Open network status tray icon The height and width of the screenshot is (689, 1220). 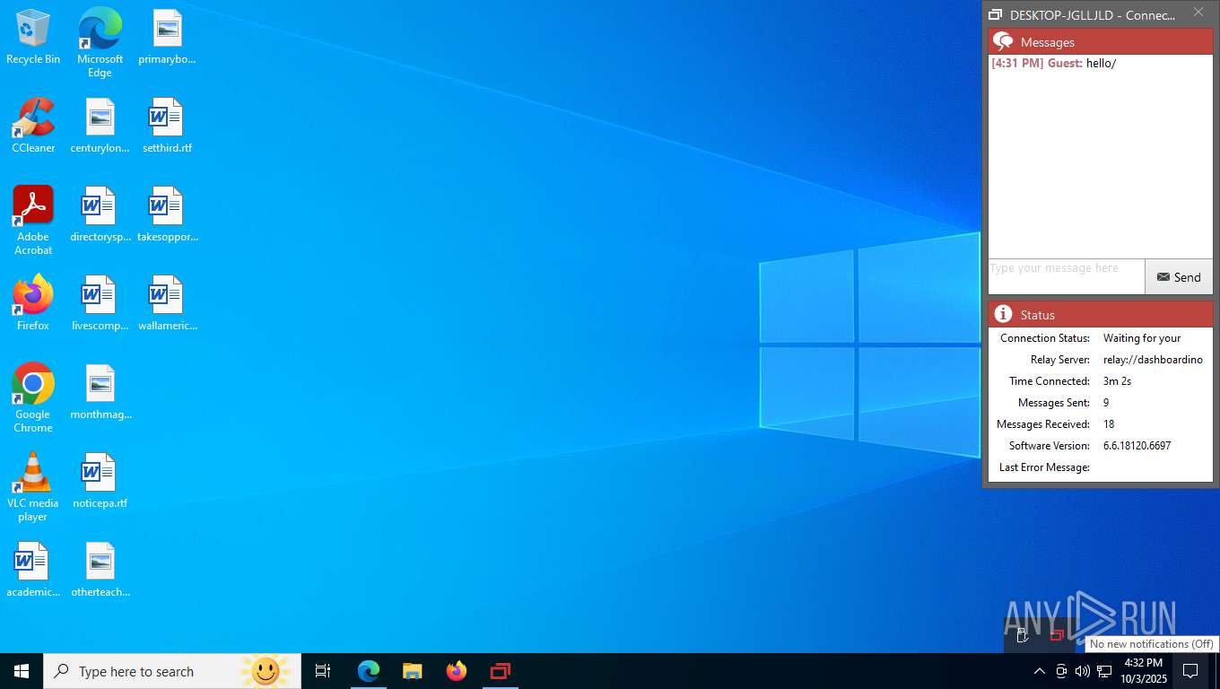pyautogui.click(x=1104, y=671)
